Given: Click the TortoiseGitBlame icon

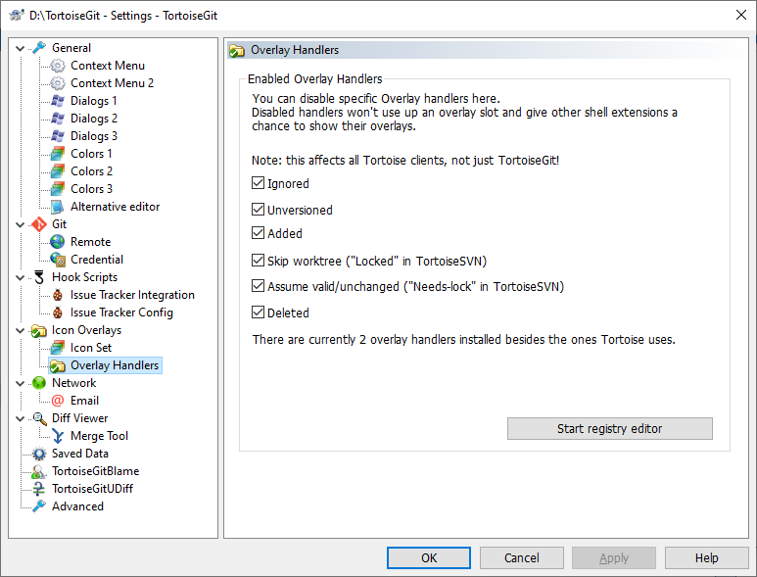Looking at the screenshot, I should pyautogui.click(x=39, y=471).
